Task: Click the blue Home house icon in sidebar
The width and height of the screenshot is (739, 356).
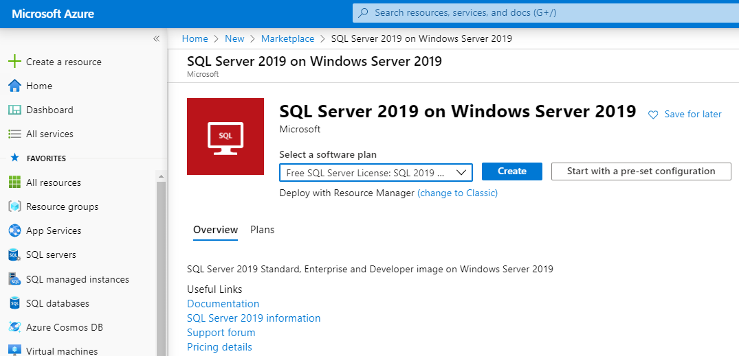Action: point(15,86)
